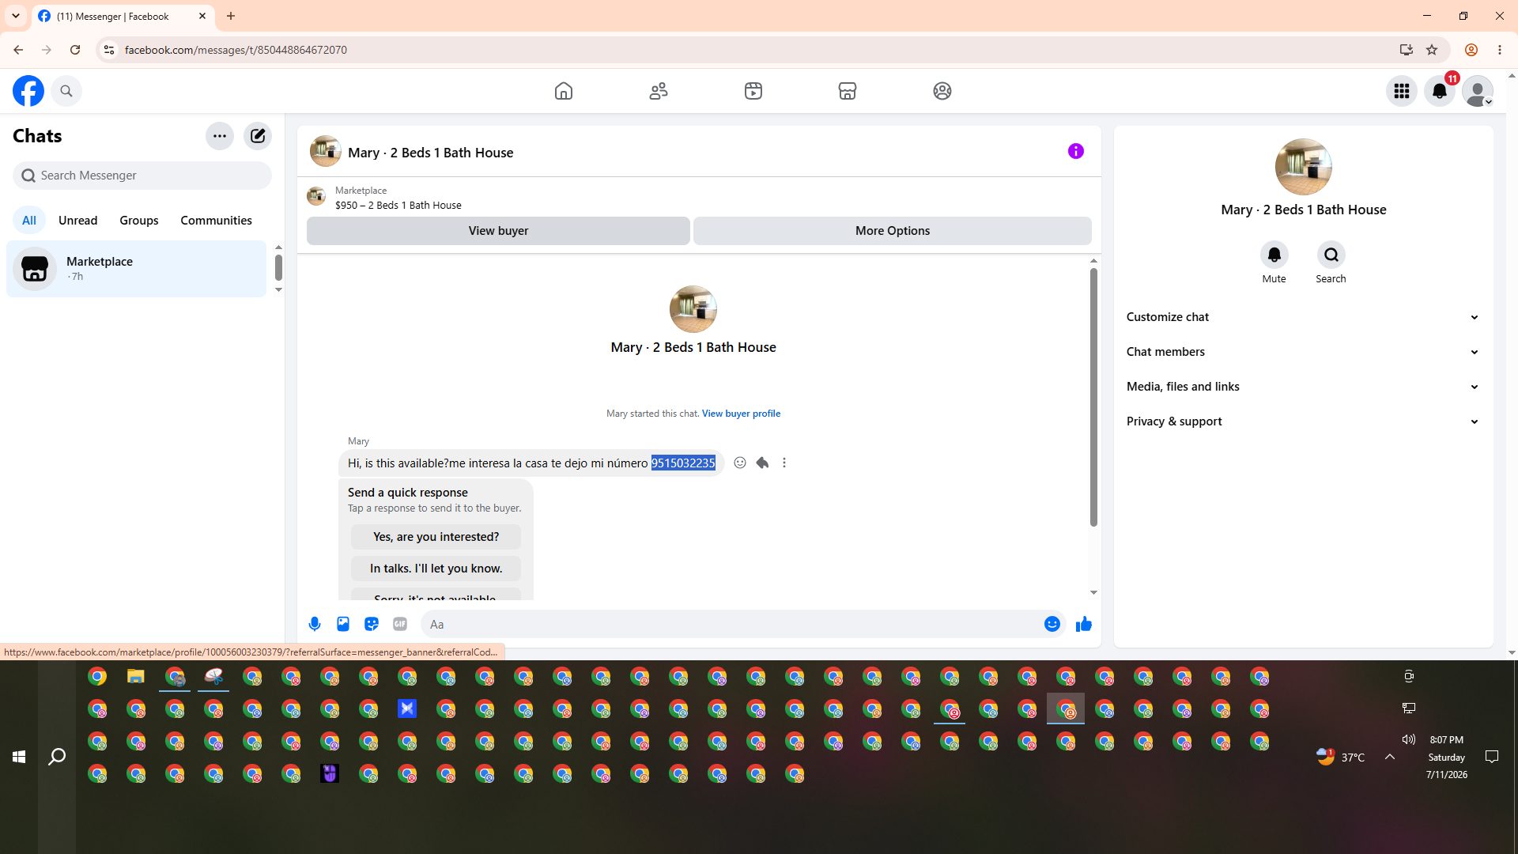The height and width of the screenshot is (854, 1518).
Task: Open the Windows notification center
Action: pyautogui.click(x=1492, y=757)
